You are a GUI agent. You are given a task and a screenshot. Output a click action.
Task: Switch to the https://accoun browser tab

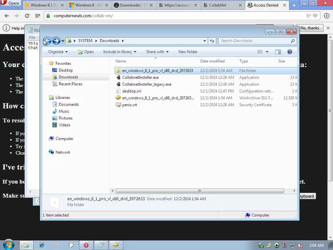[178, 5]
